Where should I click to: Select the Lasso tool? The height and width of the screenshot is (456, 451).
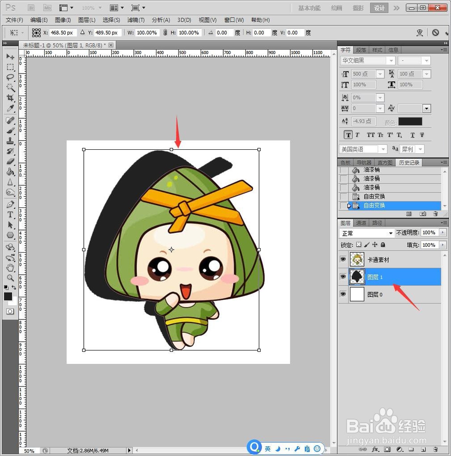click(x=10, y=78)
